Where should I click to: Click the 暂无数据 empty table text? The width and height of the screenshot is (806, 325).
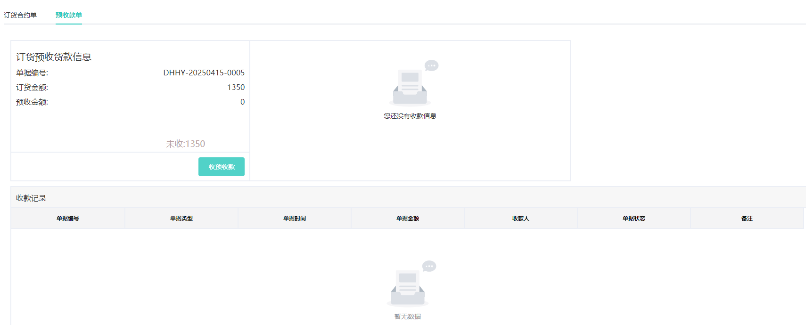point(408,317)
